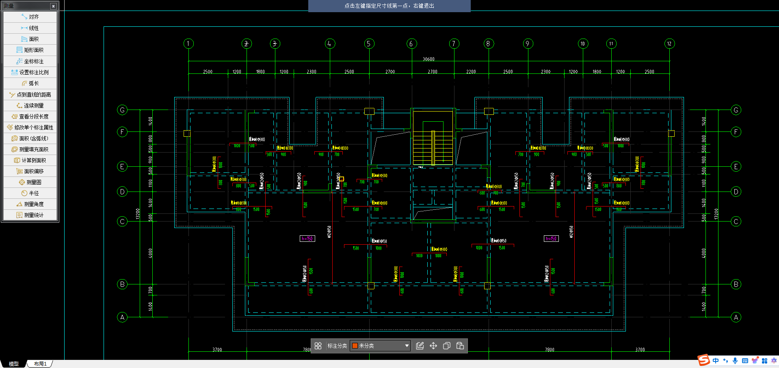Toggle Sogou input Chinese/English mode 中
Screen dimensions: 779x368
[716, 361]
